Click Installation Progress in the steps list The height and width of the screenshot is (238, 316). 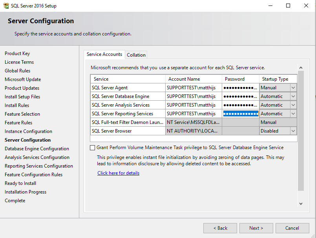[26, 192]
